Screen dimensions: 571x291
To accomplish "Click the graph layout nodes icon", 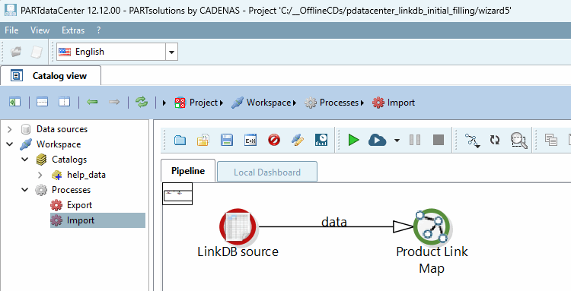I will [472, 141].
